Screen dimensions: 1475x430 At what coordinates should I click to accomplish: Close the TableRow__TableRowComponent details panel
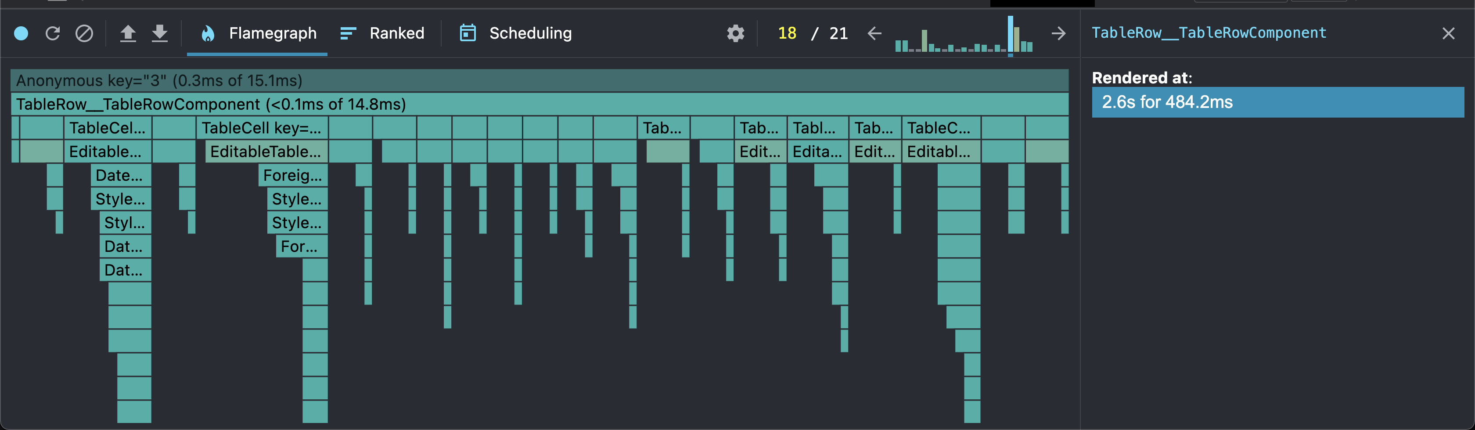pos(1449,33)
